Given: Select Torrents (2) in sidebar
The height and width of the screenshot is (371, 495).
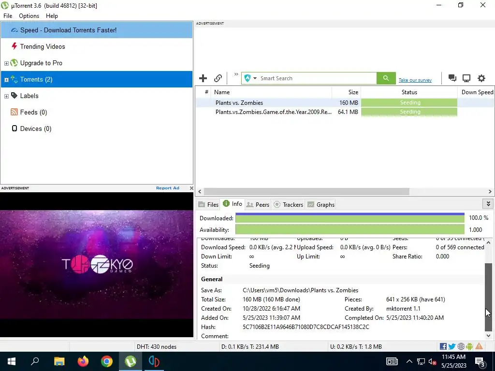Looking at the screenshot, I should click(97, 79).
